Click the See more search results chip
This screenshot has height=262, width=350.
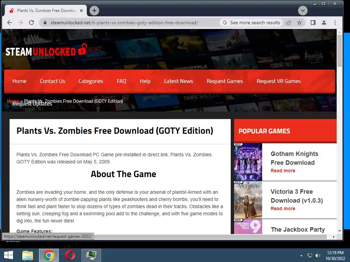click(251, 23)
